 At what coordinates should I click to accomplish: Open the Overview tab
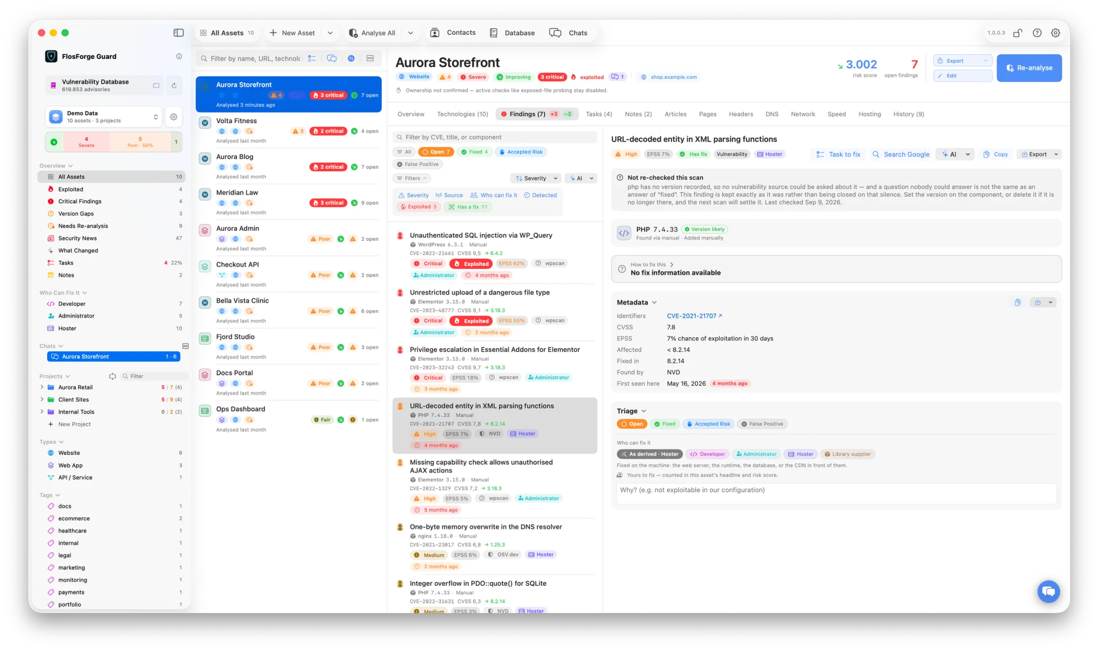(x=411, y=114)
